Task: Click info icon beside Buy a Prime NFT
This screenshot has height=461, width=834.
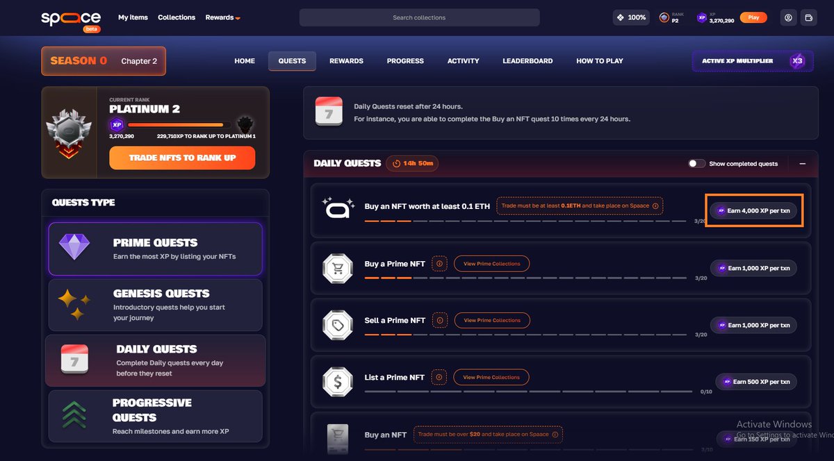Action: pyautogui.click(x=439, y=264)
